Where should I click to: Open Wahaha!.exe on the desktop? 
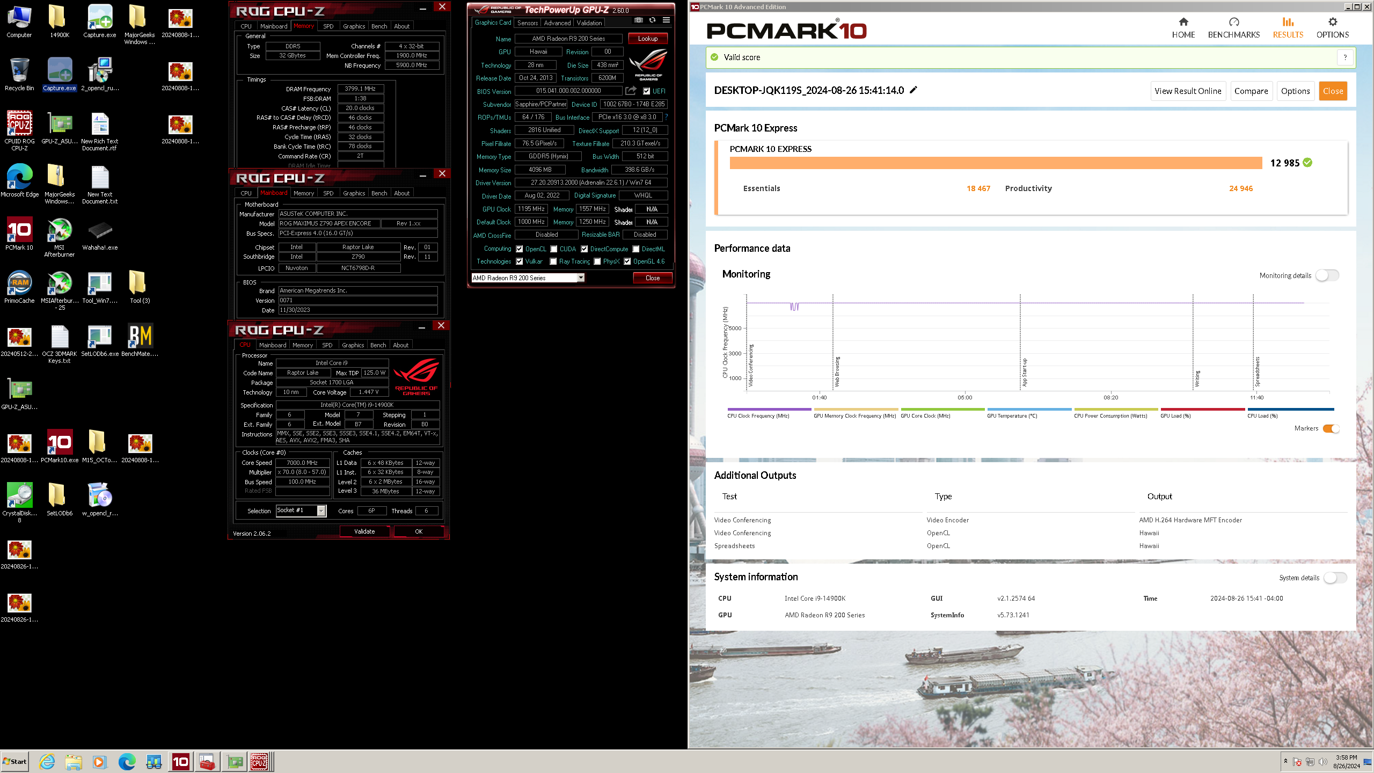tap(100, 234)
